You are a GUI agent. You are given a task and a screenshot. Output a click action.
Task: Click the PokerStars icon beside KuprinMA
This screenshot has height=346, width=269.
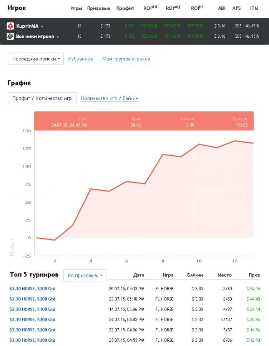click(10, 26)
